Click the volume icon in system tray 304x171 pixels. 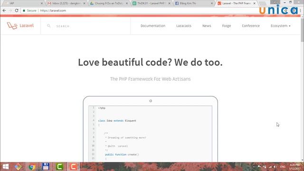(x=275, y=167)
